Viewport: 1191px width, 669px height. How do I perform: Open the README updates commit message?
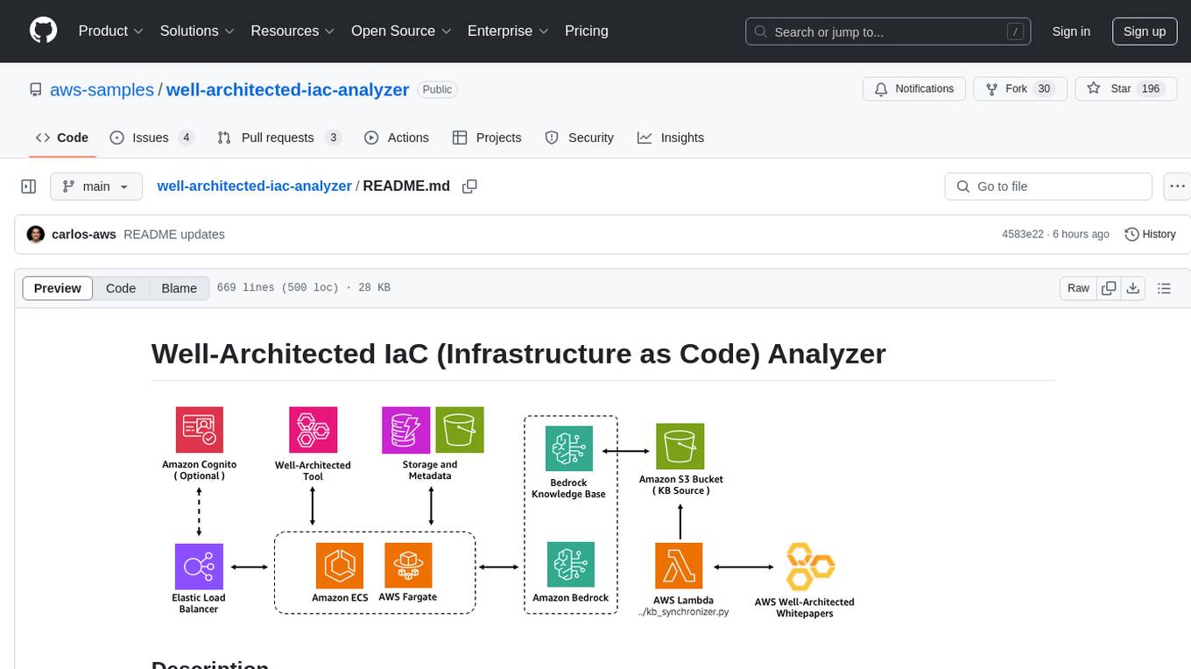pyautogui.click(x=174, y=235)
